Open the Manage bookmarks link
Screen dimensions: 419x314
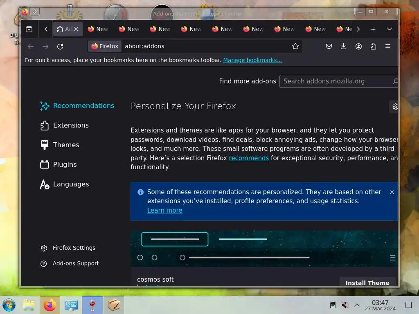252,61
